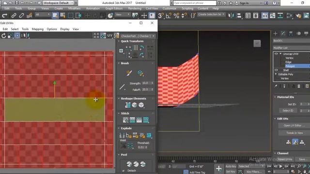Click first Stitch icon in Stitch rollout

pyautogui.click(x=125, y=120)
